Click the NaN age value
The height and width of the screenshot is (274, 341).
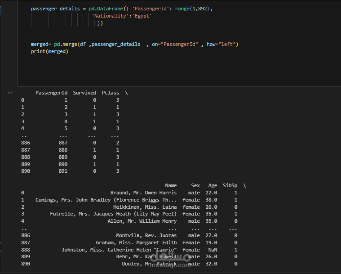pyautogui.click(x=213, y=250)
